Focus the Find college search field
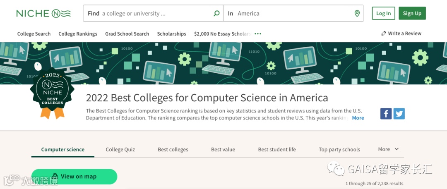447x189 pixels. (153, 13)
